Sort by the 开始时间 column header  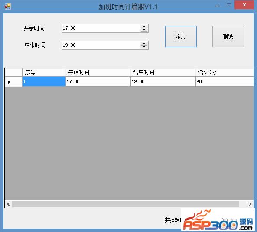click(x=98, y=72)
